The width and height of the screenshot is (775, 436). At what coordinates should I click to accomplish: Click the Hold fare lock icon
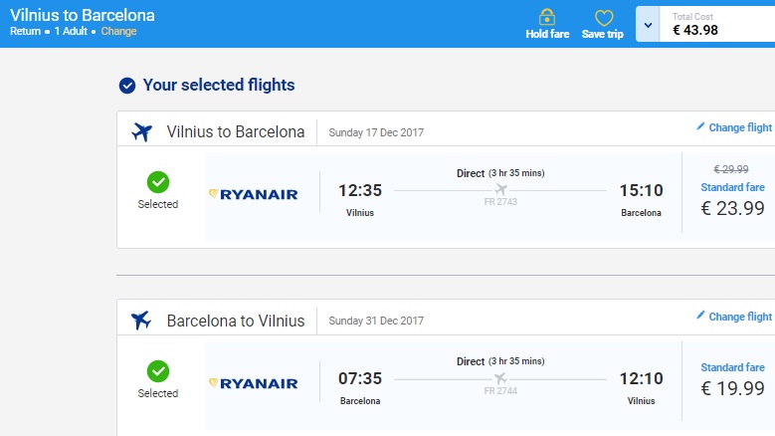546,18
